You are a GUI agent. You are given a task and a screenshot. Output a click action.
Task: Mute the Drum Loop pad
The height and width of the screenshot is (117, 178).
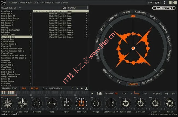(x=14, y=109)
